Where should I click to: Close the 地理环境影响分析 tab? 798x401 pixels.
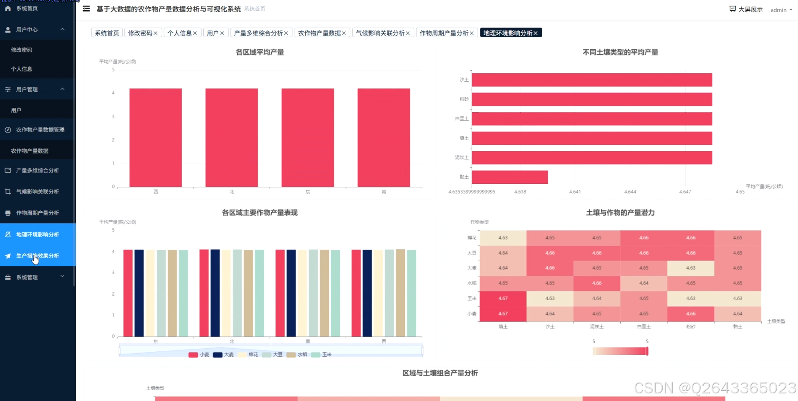pos(536,32)
